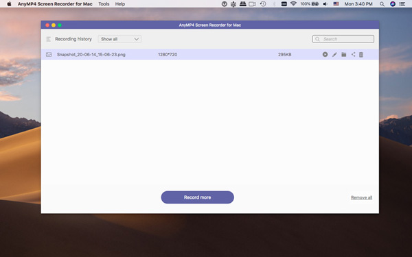Open the snapshot's containing folder

pos(344,54)
